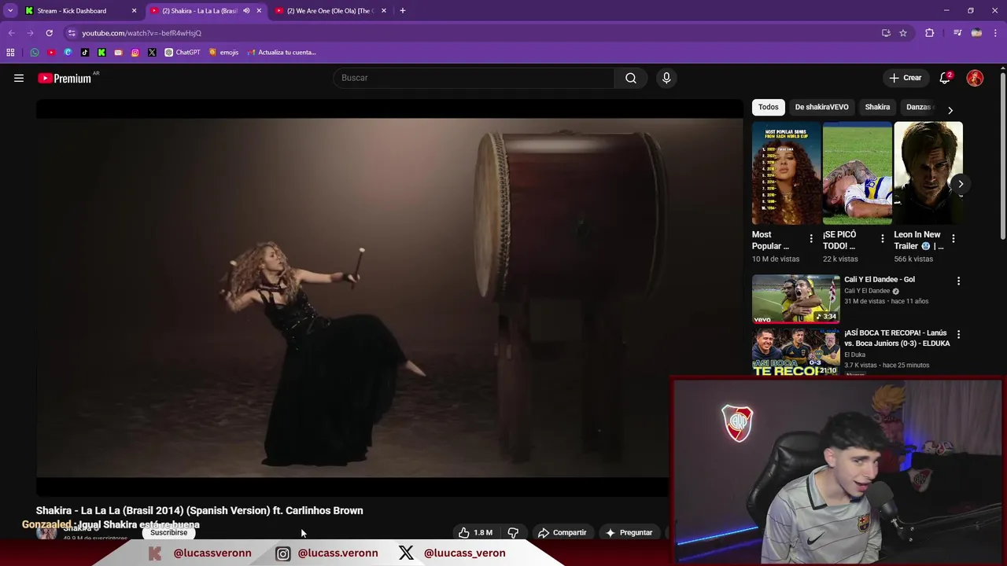Open options for Leon In New Trailer short
The width and height of the screenshot is (1007, 566).
[953, 238]
